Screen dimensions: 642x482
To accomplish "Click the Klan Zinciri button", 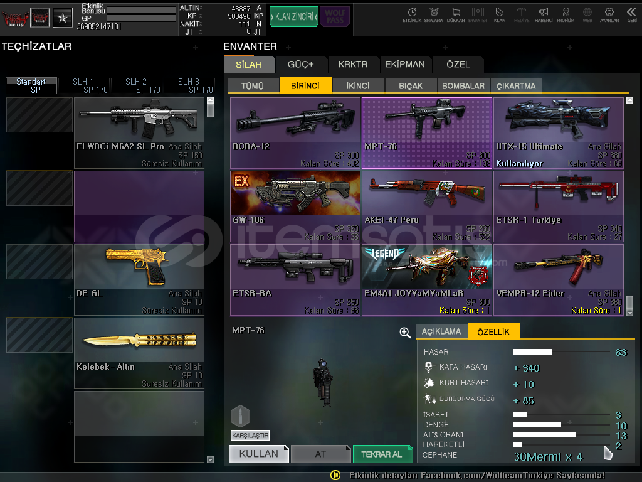I will (x=293, y=17).
